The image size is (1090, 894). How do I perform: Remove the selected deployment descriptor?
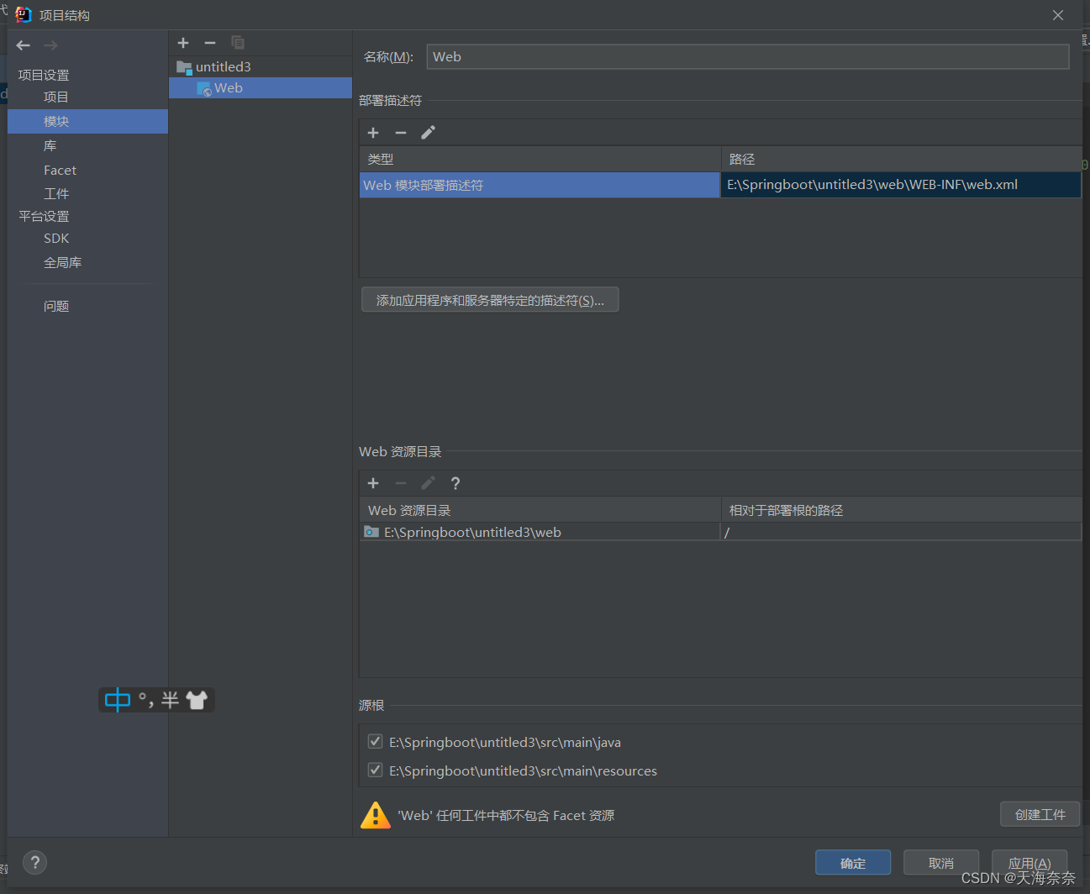(401, 133)
